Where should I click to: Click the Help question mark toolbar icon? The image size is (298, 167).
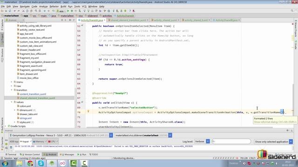(x=130, y=11)
